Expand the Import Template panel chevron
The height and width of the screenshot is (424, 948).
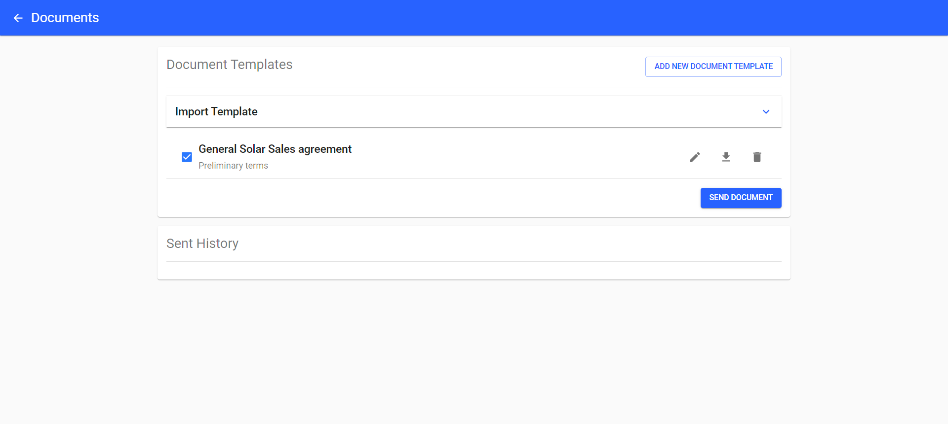click(766, 112)
